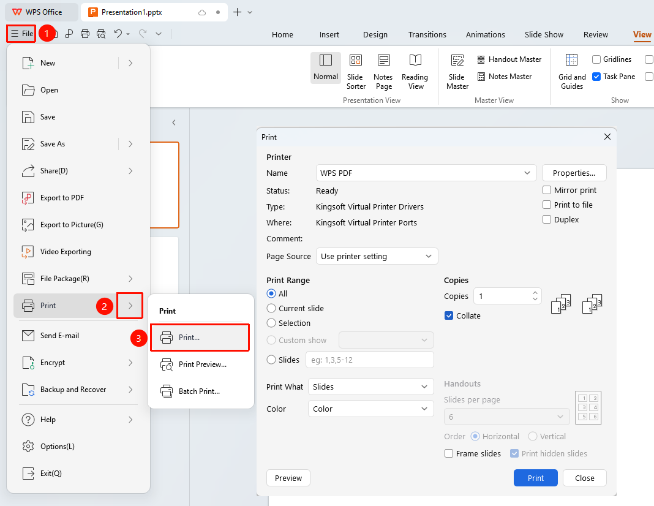Screen dimensions: 654x506
Task: Close the Print dialog
Action: click(x=607, y=137)
